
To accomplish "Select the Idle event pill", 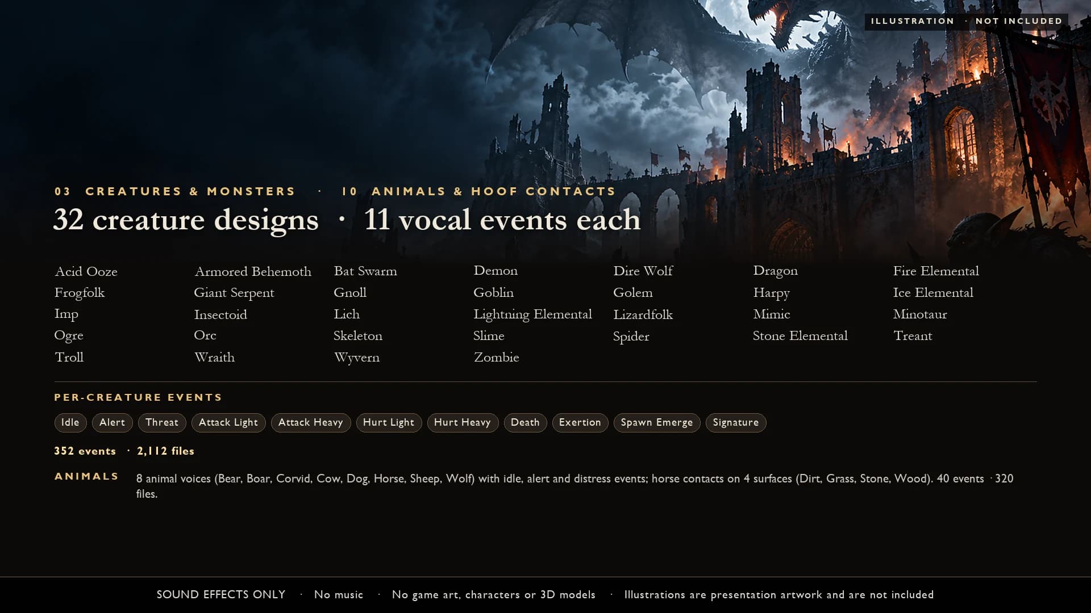I will 70,422.
